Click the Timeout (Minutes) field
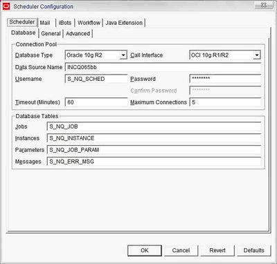Viewport: 277px width, 264px height. click(x=96, y=102)
